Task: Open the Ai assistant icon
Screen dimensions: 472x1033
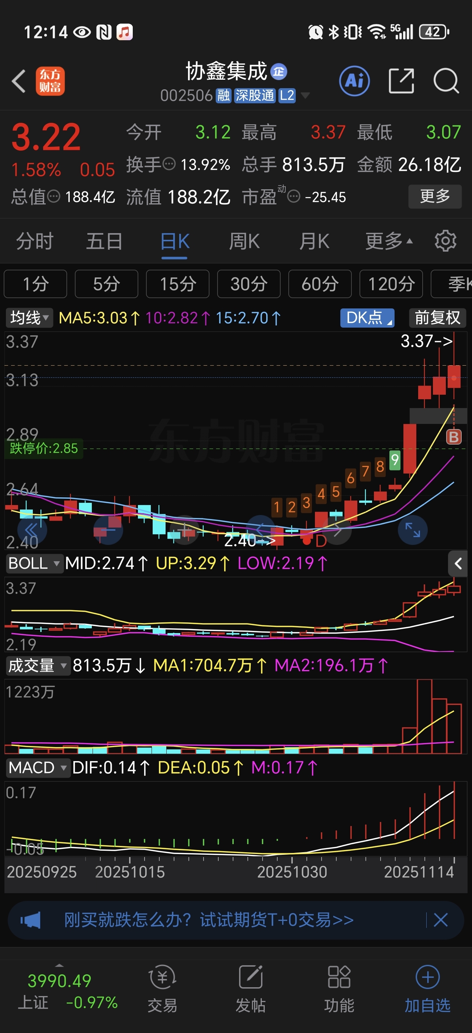Action: [354, 81]
